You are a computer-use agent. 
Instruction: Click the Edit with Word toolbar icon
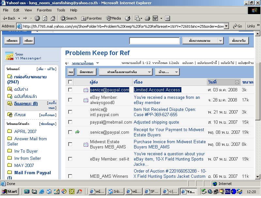[x=155, y=18]
